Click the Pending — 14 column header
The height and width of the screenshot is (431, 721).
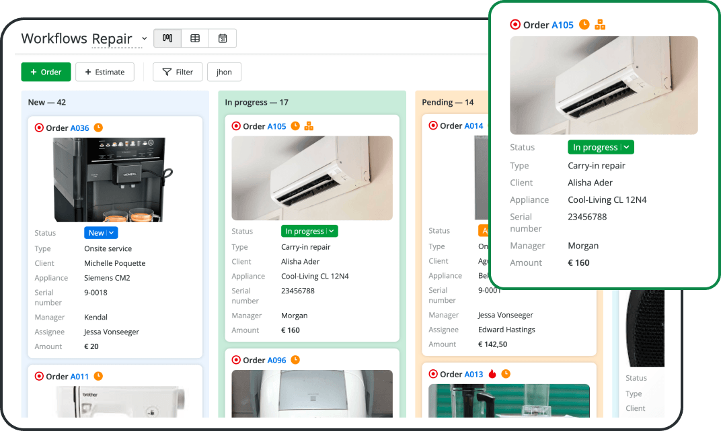pos(448,102)
